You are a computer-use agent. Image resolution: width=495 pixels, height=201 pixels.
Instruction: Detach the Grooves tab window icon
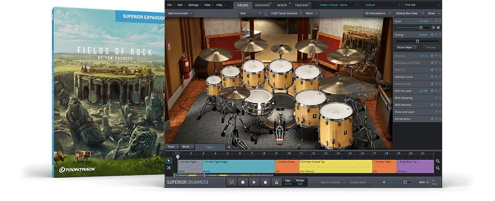coord(270,3)
